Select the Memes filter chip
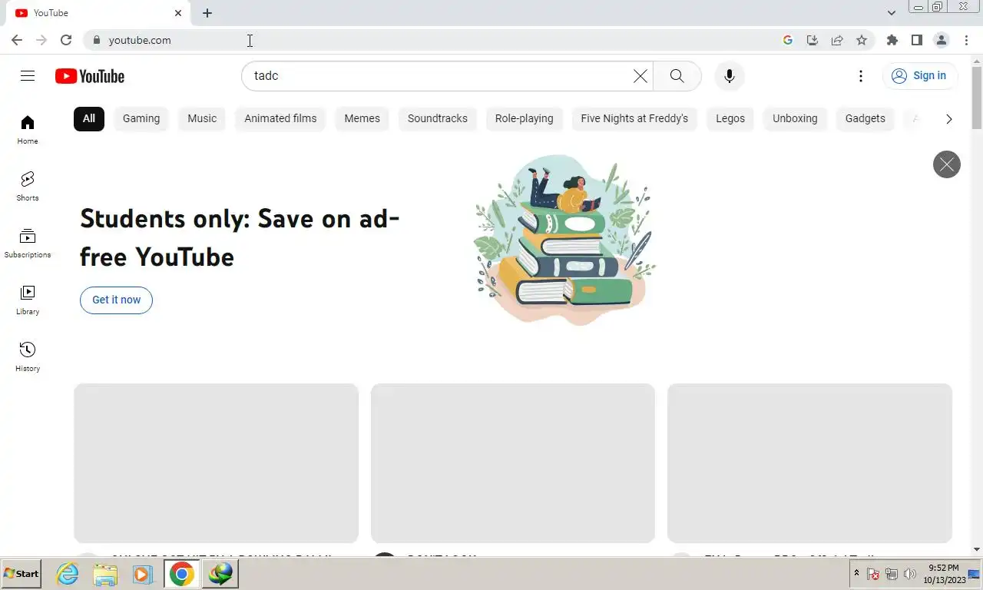 coord(362,118)
